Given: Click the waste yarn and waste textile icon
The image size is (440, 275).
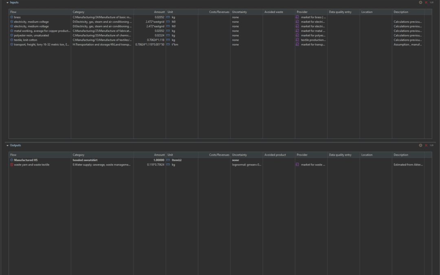Looking at the screenshot, I should coord(12,165).
